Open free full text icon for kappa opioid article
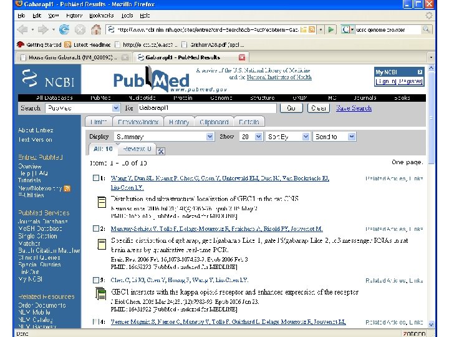The height and width of the screenshot is (337, 449). 100,293
